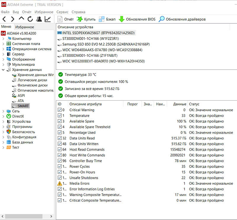Open the user profile silhouette icon in toolbar
This screenshot has width=237, height=220.
(39, 19)
